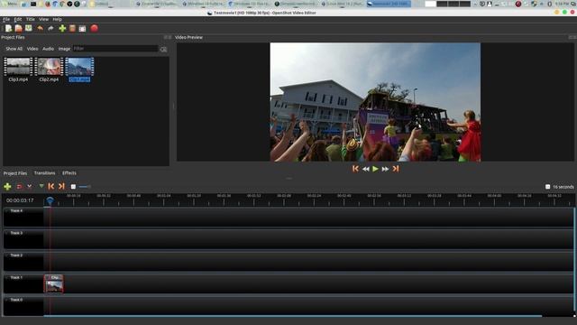Click the Fullscreen film icon in toolbar

[x=82, y=28]
